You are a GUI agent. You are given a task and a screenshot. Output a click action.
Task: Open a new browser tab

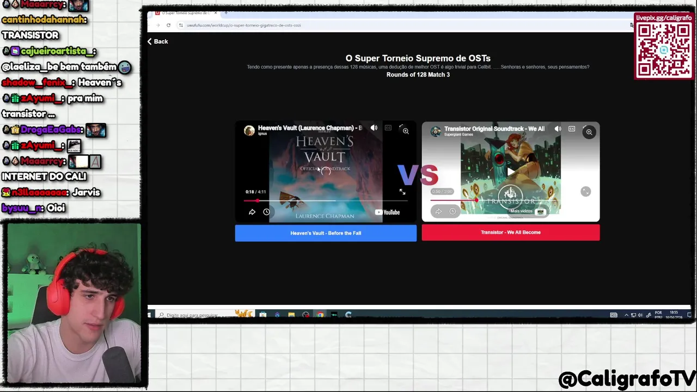point(226,13)
